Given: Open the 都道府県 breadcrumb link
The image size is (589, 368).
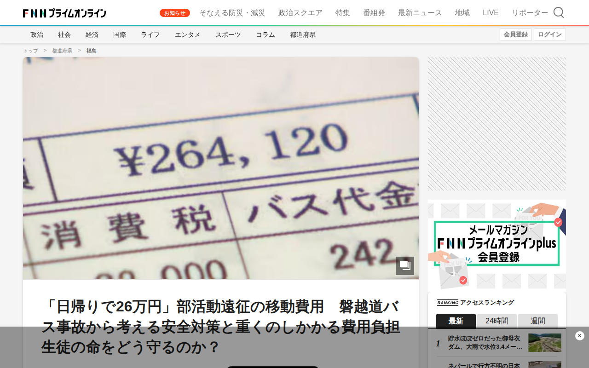Looking at the screenshot, I should 62,51.
